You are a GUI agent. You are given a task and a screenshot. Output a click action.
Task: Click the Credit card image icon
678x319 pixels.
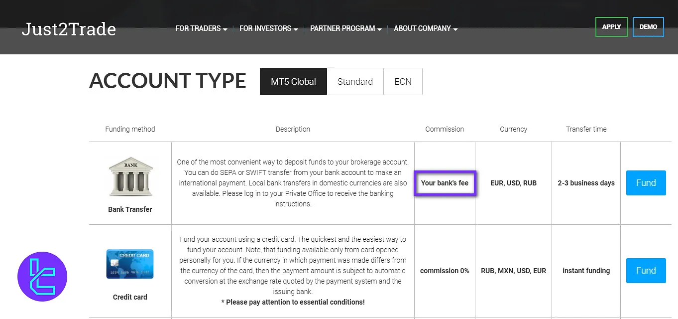[x=130, y=264]
